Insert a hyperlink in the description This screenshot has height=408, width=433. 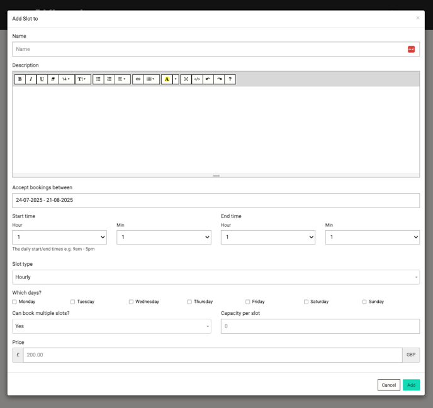(138, 79)
